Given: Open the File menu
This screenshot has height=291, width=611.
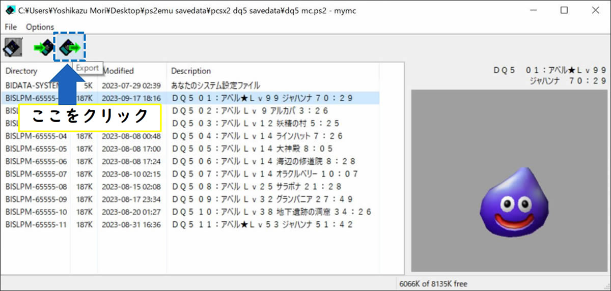Looking at the screenshot, I should (x=11, y=27).
